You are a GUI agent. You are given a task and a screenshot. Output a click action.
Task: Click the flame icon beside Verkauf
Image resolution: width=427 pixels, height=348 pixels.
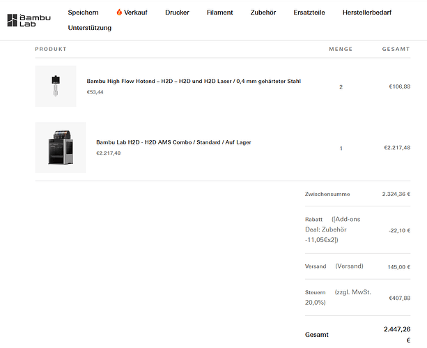[x=119, y=12]
